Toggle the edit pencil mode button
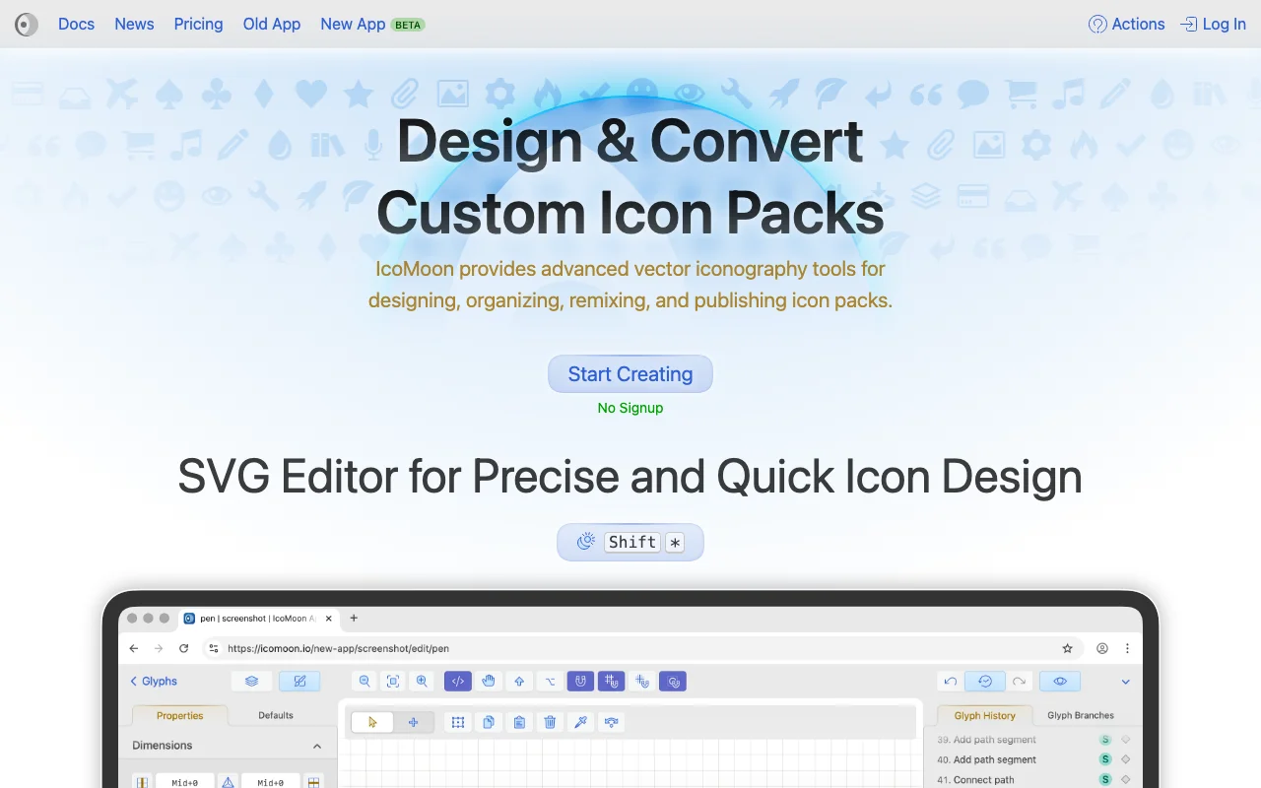The height and width of the screenshot is (788, 1261). 299,681
